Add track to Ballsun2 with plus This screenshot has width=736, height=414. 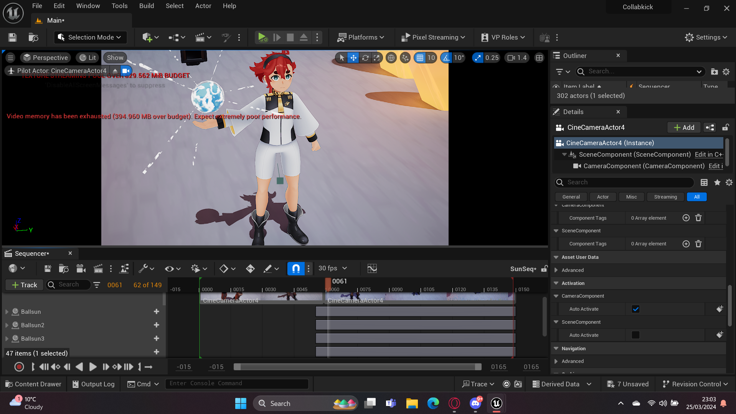click(x=156, y=325)
